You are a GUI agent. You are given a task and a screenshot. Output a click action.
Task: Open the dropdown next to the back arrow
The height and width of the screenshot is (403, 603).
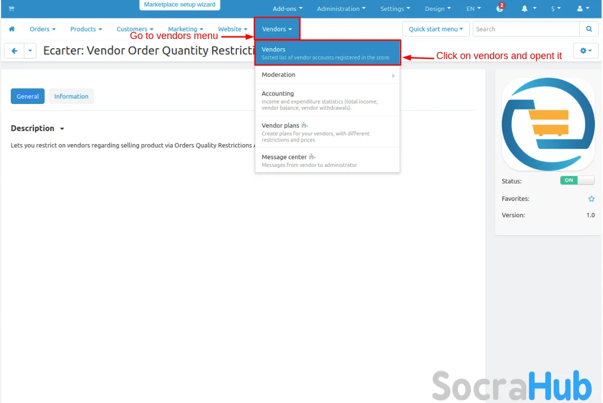pyautogui.click(x=30, y=51)
